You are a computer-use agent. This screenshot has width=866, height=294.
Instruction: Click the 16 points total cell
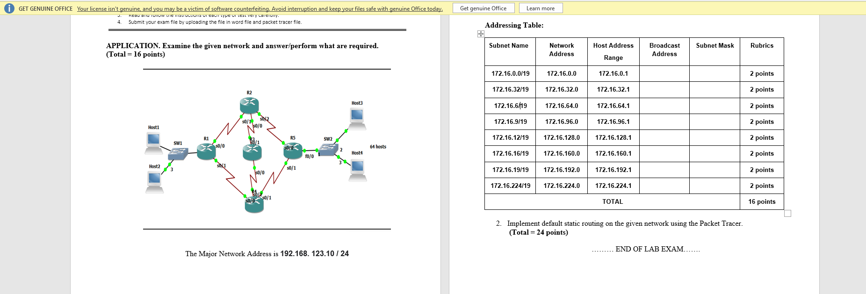click(762, 202)
